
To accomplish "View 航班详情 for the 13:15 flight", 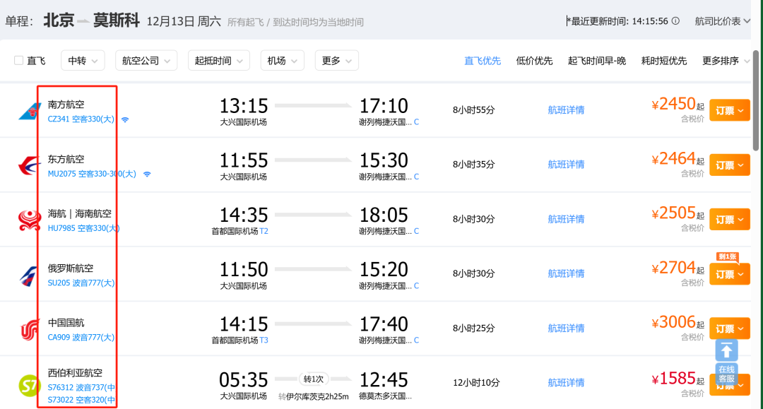I will pyautogui.click(x=566, y=110).
